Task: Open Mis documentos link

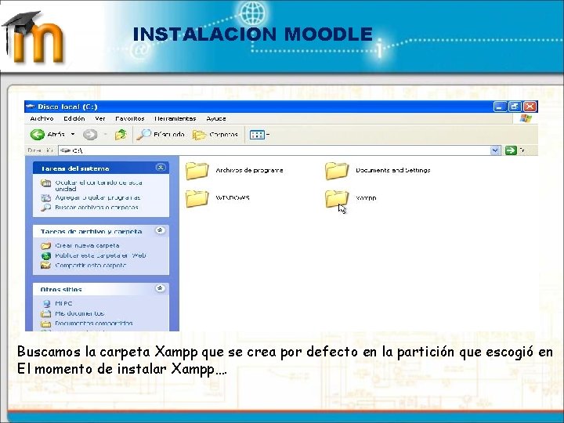Action: (79, 313)
